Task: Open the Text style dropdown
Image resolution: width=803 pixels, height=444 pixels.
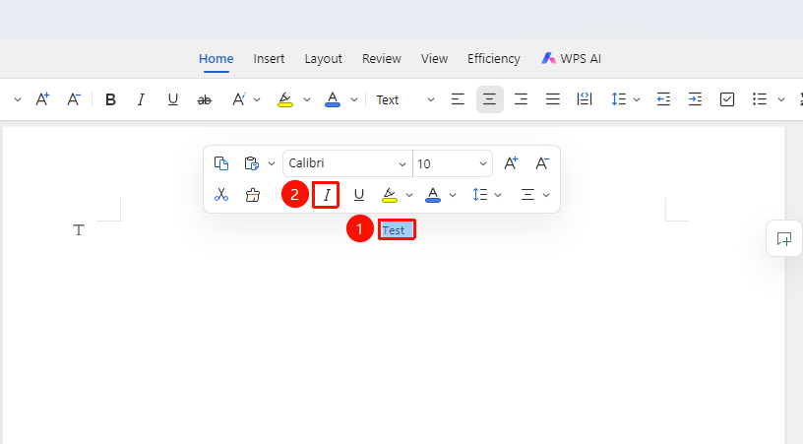Action: coord(404,99)
